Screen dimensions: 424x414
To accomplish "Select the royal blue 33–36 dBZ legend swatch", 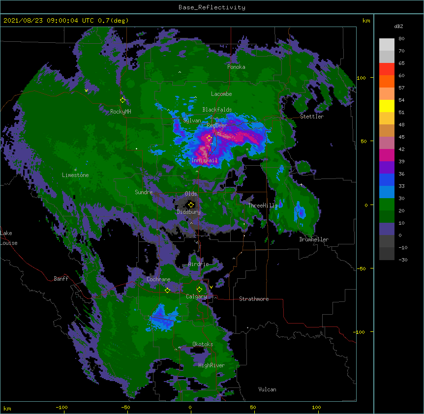I will point(387,179).
